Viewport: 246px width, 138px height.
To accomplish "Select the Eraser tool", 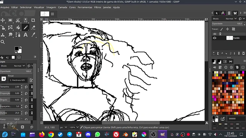I will point(33,28).
